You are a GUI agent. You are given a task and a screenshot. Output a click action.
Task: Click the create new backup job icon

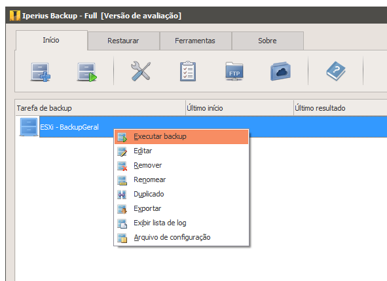tap(41, 72)
